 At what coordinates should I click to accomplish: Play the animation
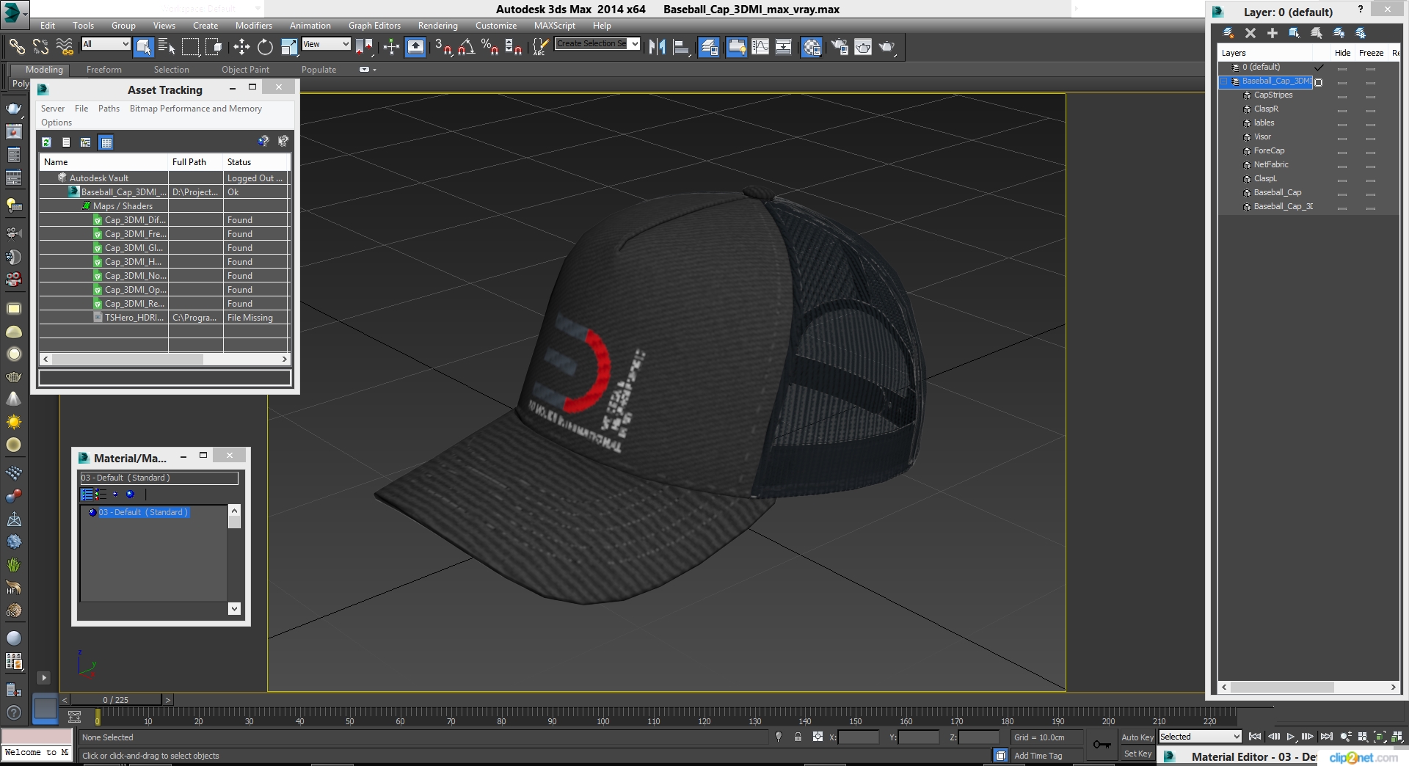tap(1290, 737)
